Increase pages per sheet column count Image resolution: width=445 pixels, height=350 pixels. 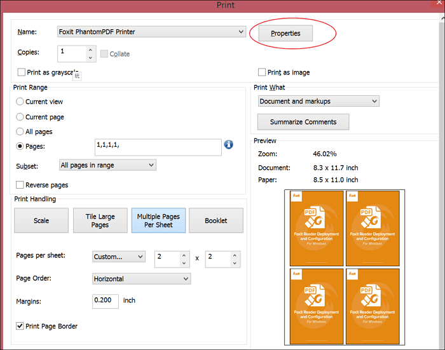[x=184, y=253]
